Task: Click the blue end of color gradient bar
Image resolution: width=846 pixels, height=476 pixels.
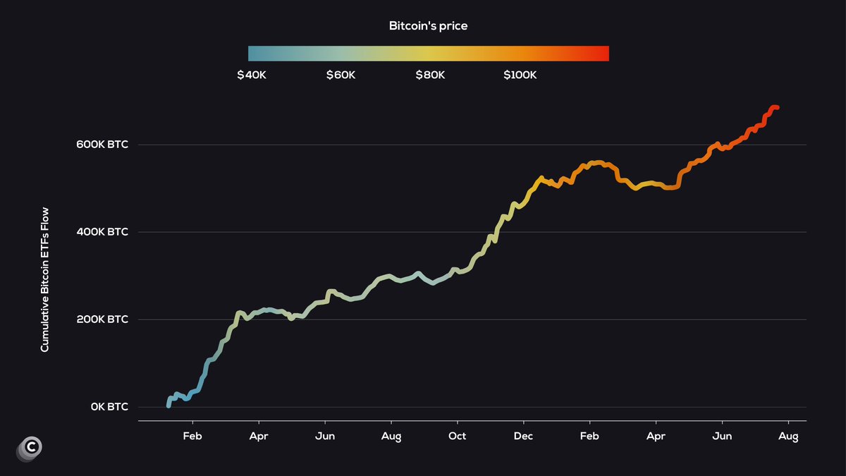Action: tap(257, 54)
